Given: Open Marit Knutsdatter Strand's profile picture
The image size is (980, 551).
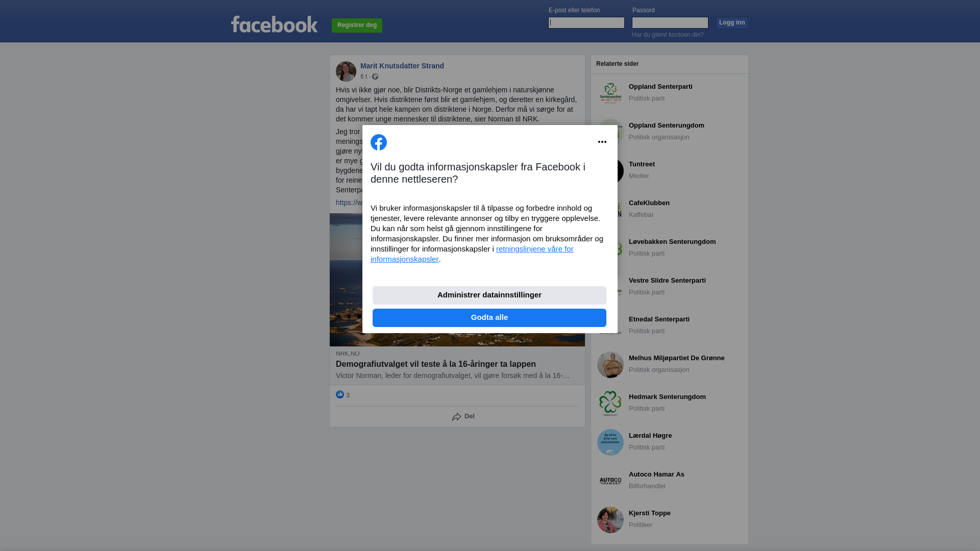Looking at the screenshot, I should (x=346, y=71).
